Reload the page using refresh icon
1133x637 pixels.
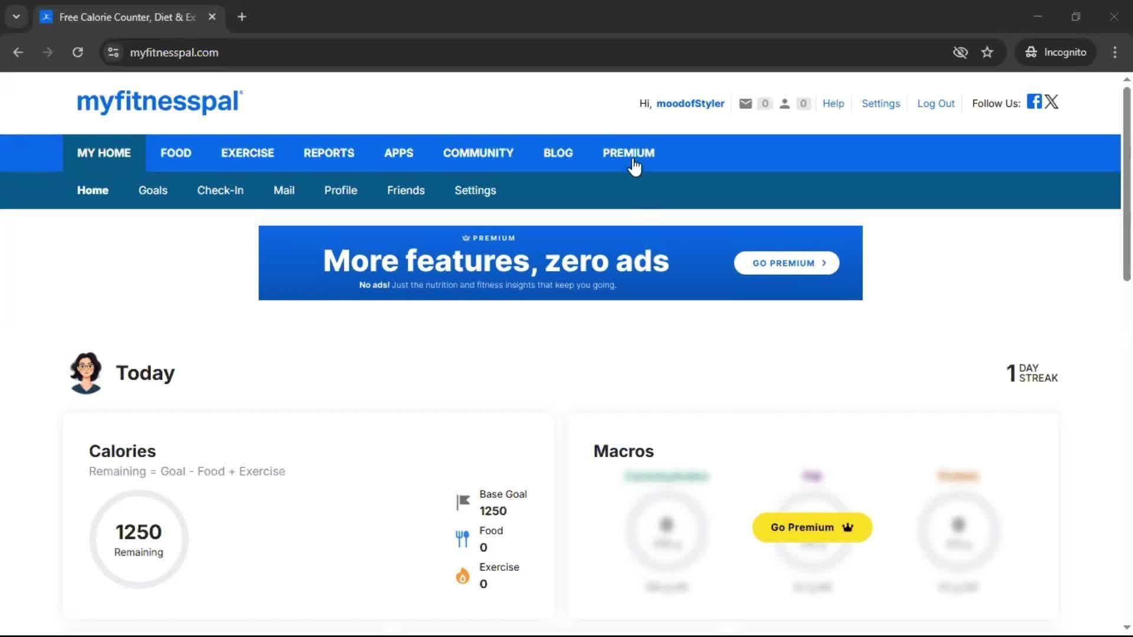(77, 52)
